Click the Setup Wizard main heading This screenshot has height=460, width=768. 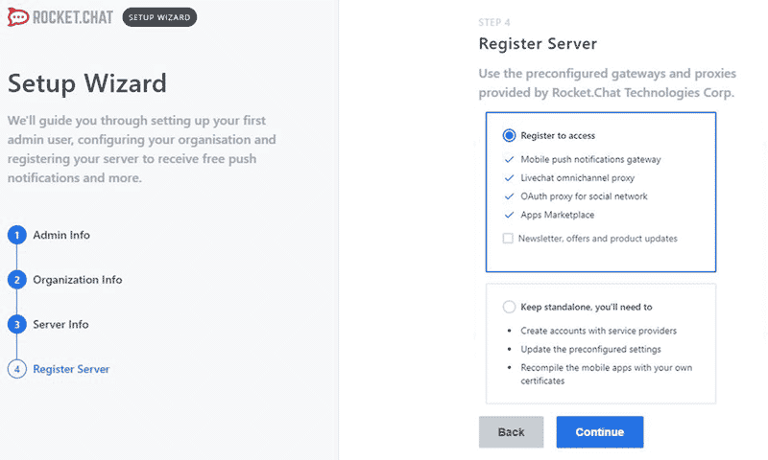(x=87, y=83)
